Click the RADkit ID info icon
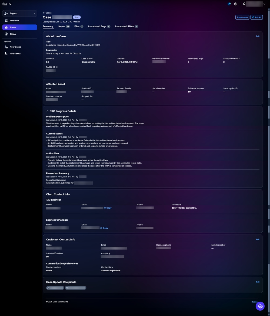 coord(56,67)
